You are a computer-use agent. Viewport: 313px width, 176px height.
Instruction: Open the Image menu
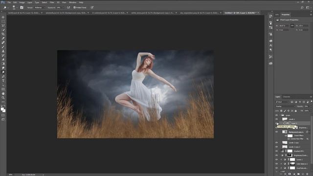pyautogui.click(x=22, y=2)
